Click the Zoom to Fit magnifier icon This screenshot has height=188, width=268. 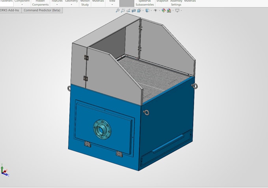coord(117,11)
